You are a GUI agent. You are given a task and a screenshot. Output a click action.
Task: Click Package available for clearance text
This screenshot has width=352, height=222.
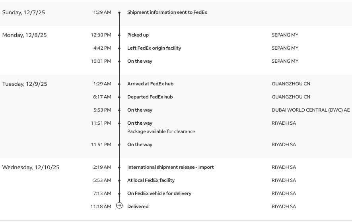[161, 131]
